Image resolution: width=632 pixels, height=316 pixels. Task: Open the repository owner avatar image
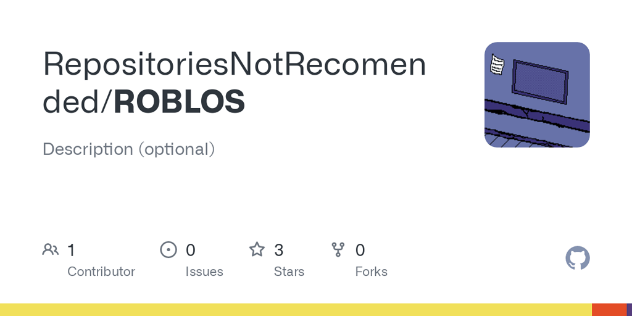(x=537, y=94)
